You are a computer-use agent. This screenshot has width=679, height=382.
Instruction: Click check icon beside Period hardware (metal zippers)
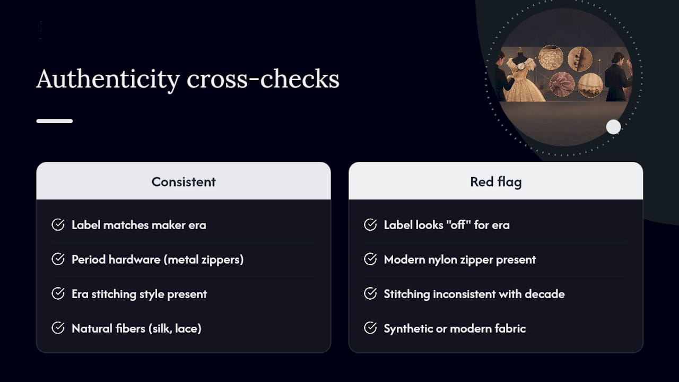(x=58, y=259)
